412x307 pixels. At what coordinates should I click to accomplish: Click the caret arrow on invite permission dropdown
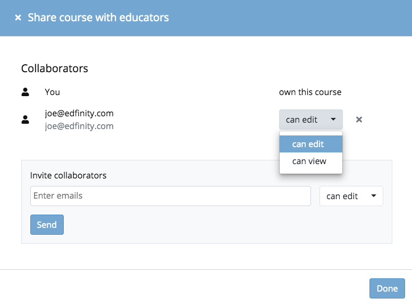point(374,195)
